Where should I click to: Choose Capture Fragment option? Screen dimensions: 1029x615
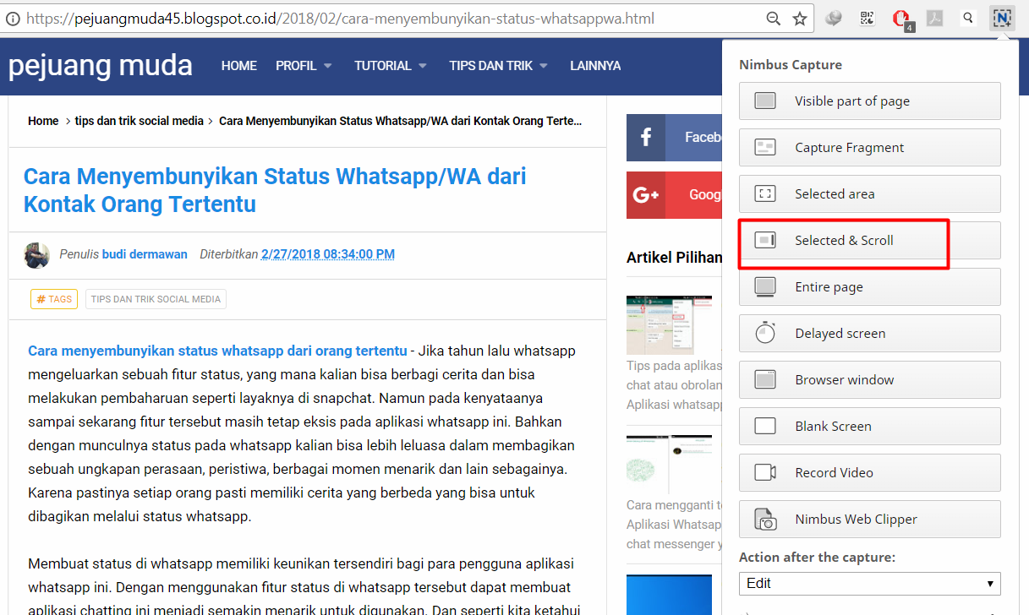[870, 147]
